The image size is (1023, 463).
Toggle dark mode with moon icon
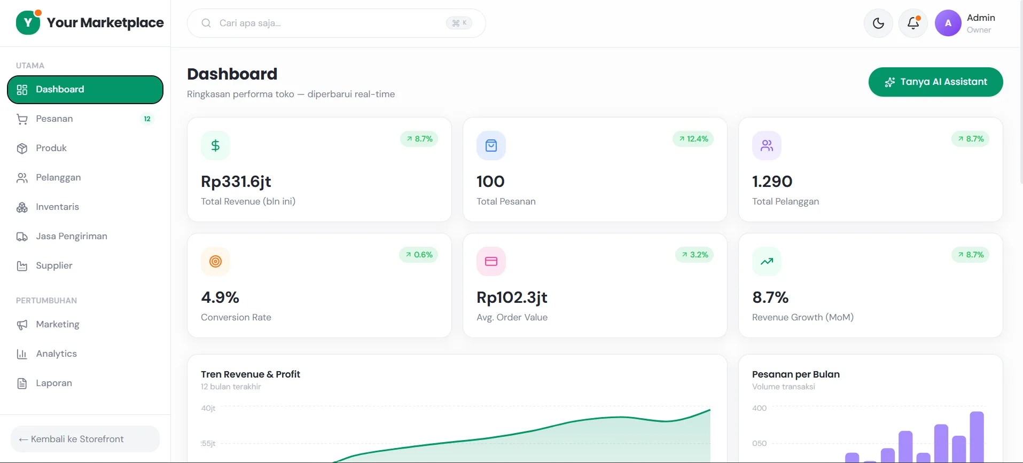coord(878,23)
